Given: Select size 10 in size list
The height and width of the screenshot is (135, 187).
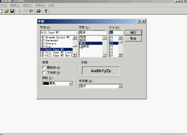Looking at the screenshot, I should pyautogui.click(x=114, y=37).
